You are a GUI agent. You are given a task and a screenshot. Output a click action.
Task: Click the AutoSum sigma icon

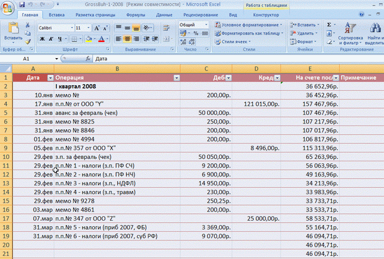pyautogui.click(x=330, y=24)
